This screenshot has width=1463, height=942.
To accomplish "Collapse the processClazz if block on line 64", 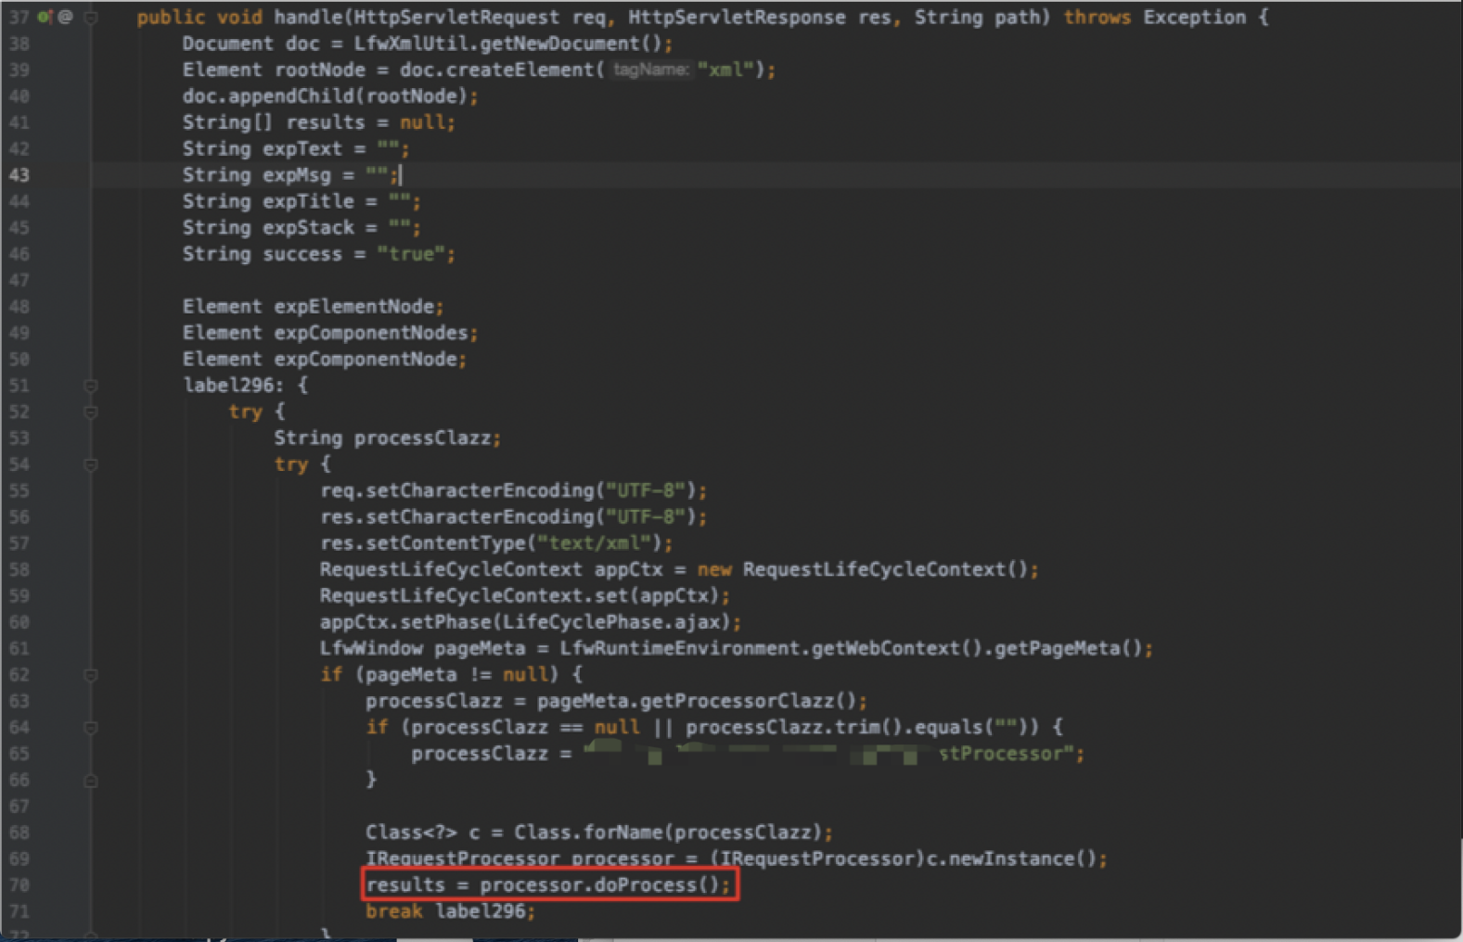I will click(x=91, y=728).
